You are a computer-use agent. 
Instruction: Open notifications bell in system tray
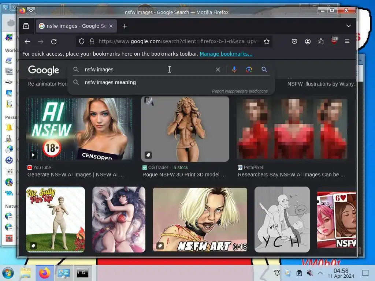[x=277, y=273]
